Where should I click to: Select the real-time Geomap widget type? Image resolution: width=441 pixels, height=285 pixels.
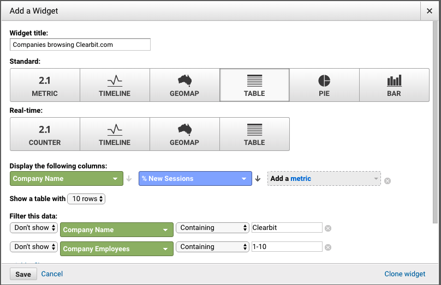pos(184,134)
